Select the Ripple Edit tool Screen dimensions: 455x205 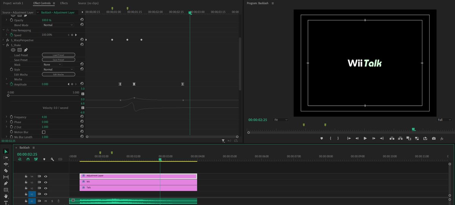[6, 164]
